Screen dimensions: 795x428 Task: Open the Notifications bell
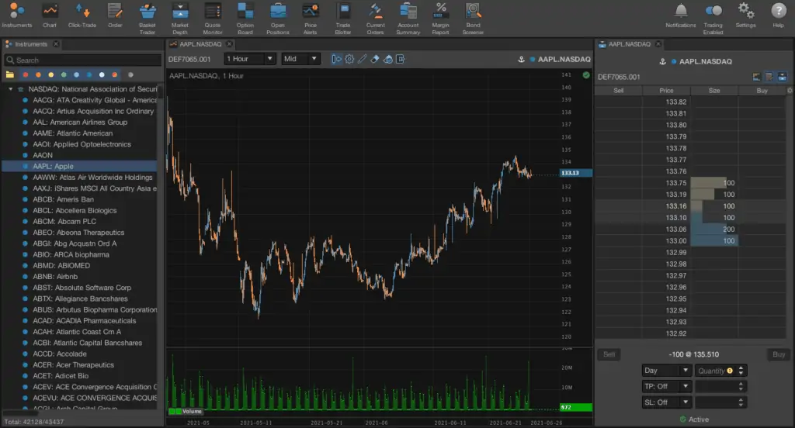681,16
